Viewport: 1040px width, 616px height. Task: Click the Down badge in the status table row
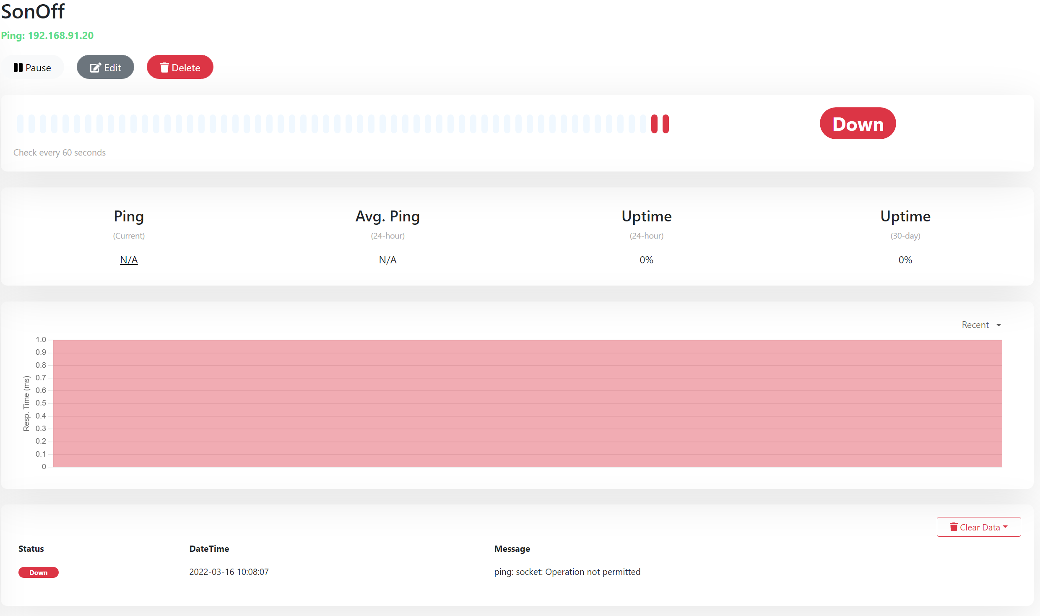pos(38,572)
